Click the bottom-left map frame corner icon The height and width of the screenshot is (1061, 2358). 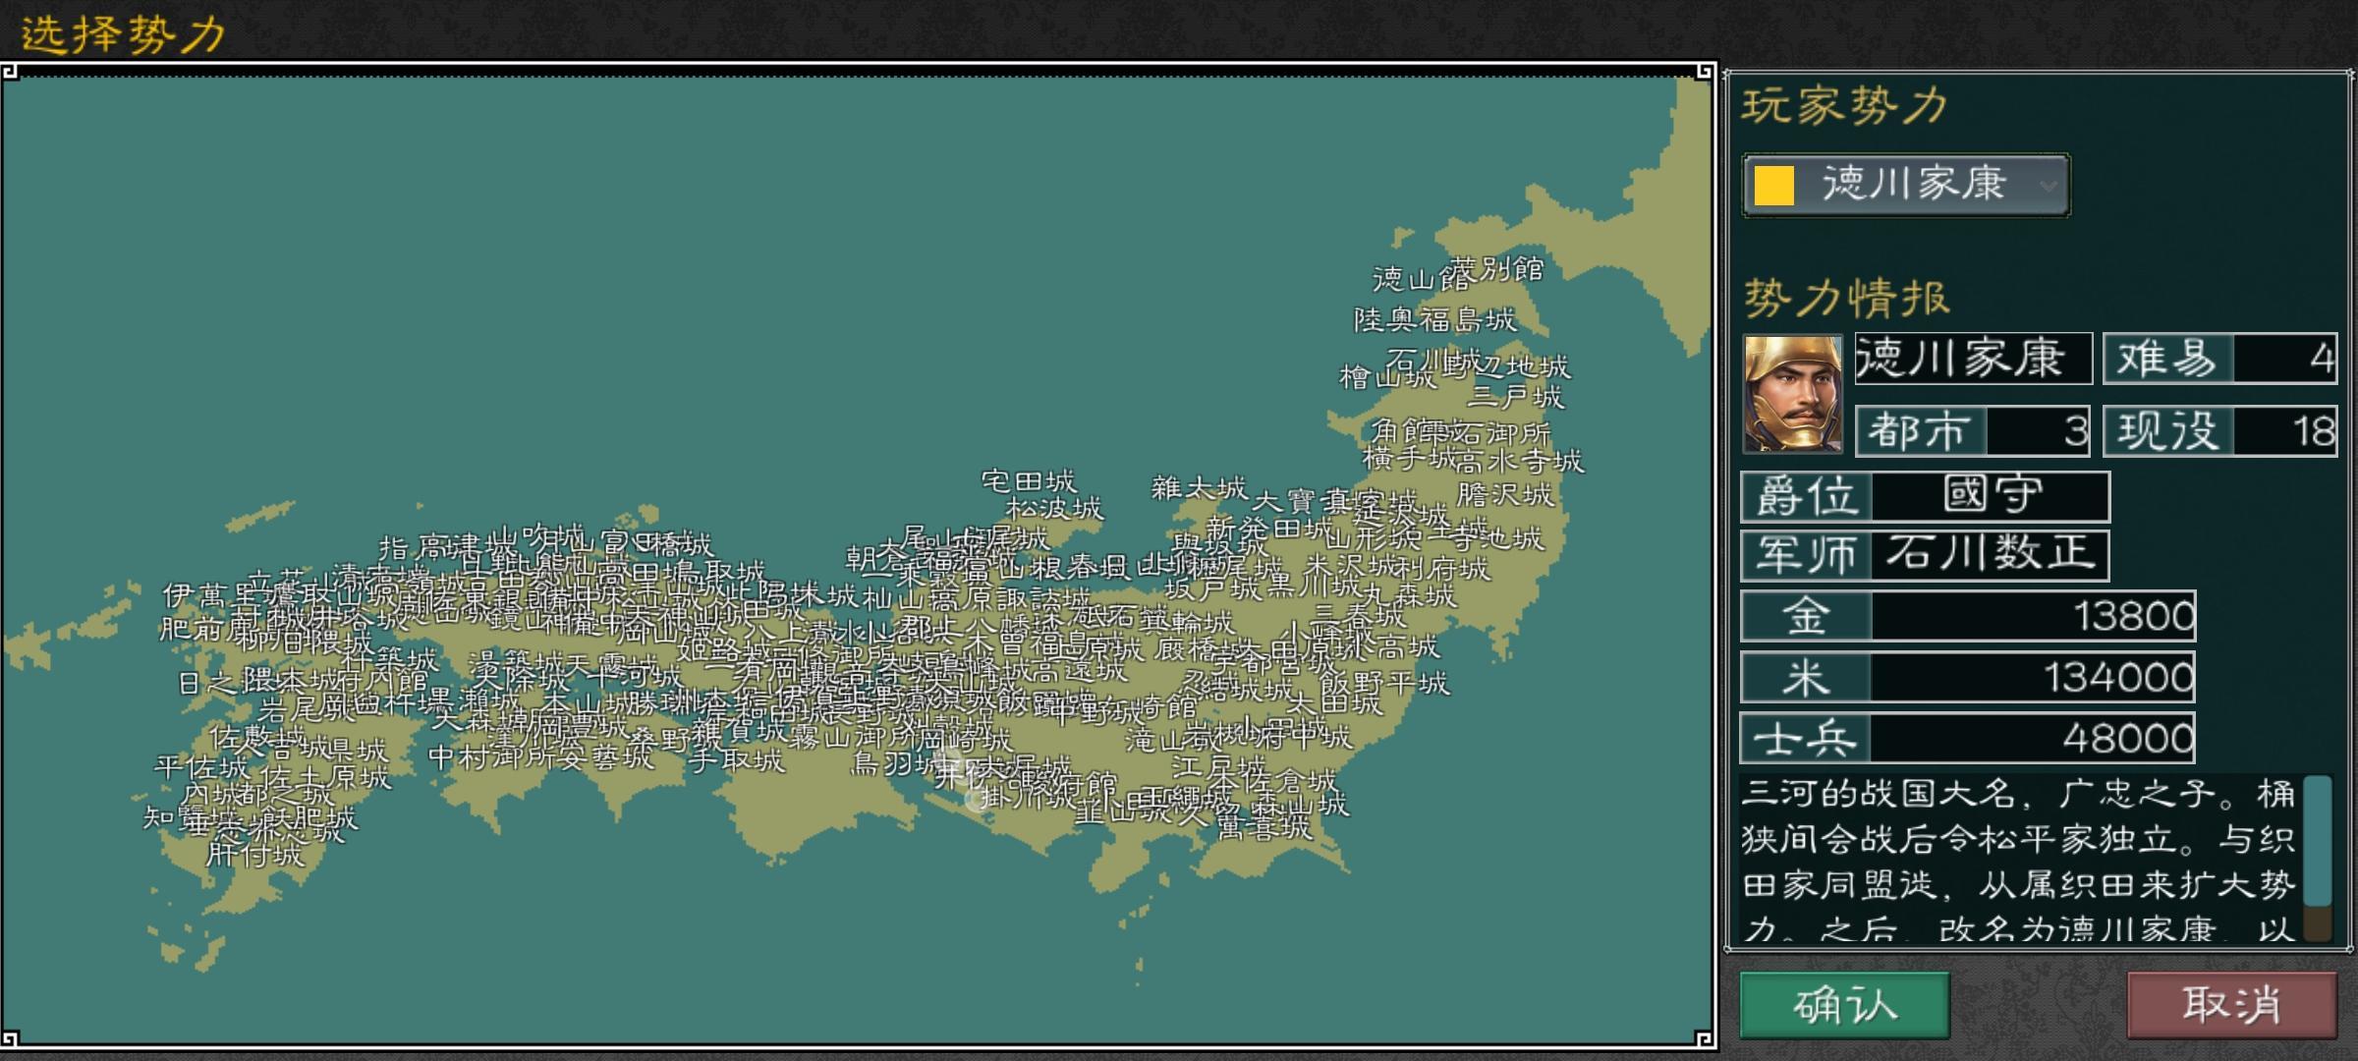pyautogui.click(x=10, y=1037)
